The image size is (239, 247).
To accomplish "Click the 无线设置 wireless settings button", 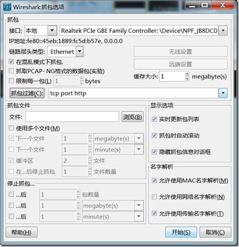I will (x=181, y=52).
